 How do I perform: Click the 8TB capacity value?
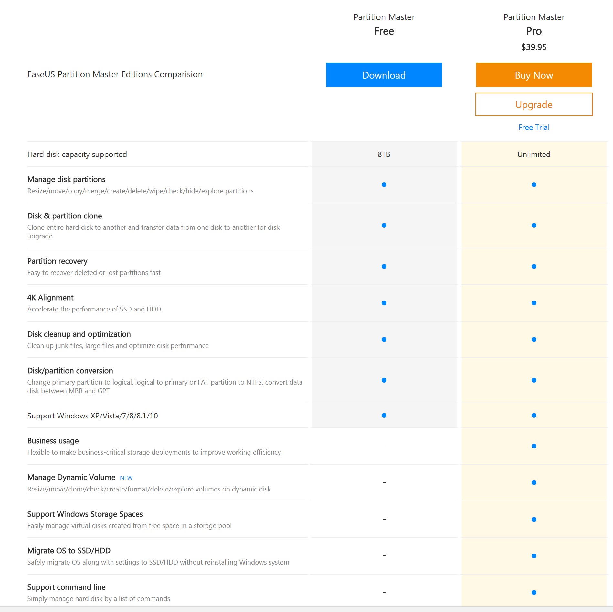[x=384, y=154]
